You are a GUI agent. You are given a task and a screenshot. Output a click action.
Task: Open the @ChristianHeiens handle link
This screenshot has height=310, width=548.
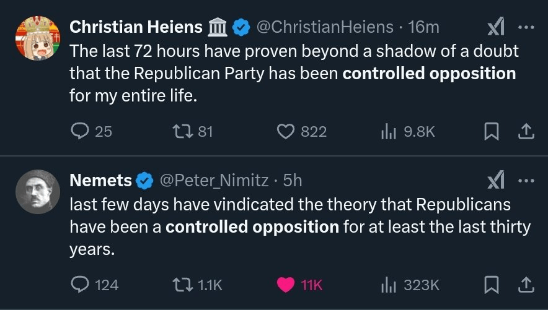[x=324, y=27]
